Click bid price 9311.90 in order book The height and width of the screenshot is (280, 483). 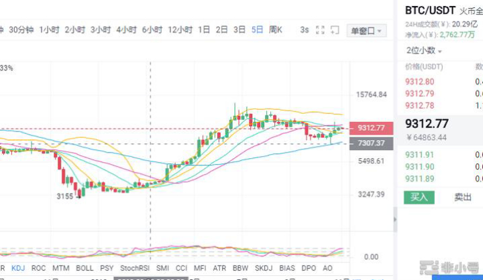tap(419, 167)
